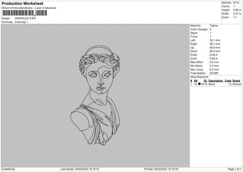Image resolution: width=243 pixels, height=172 pixels.
Task: Click the 'Max Jump:' label
Action: tap(197, 70)
